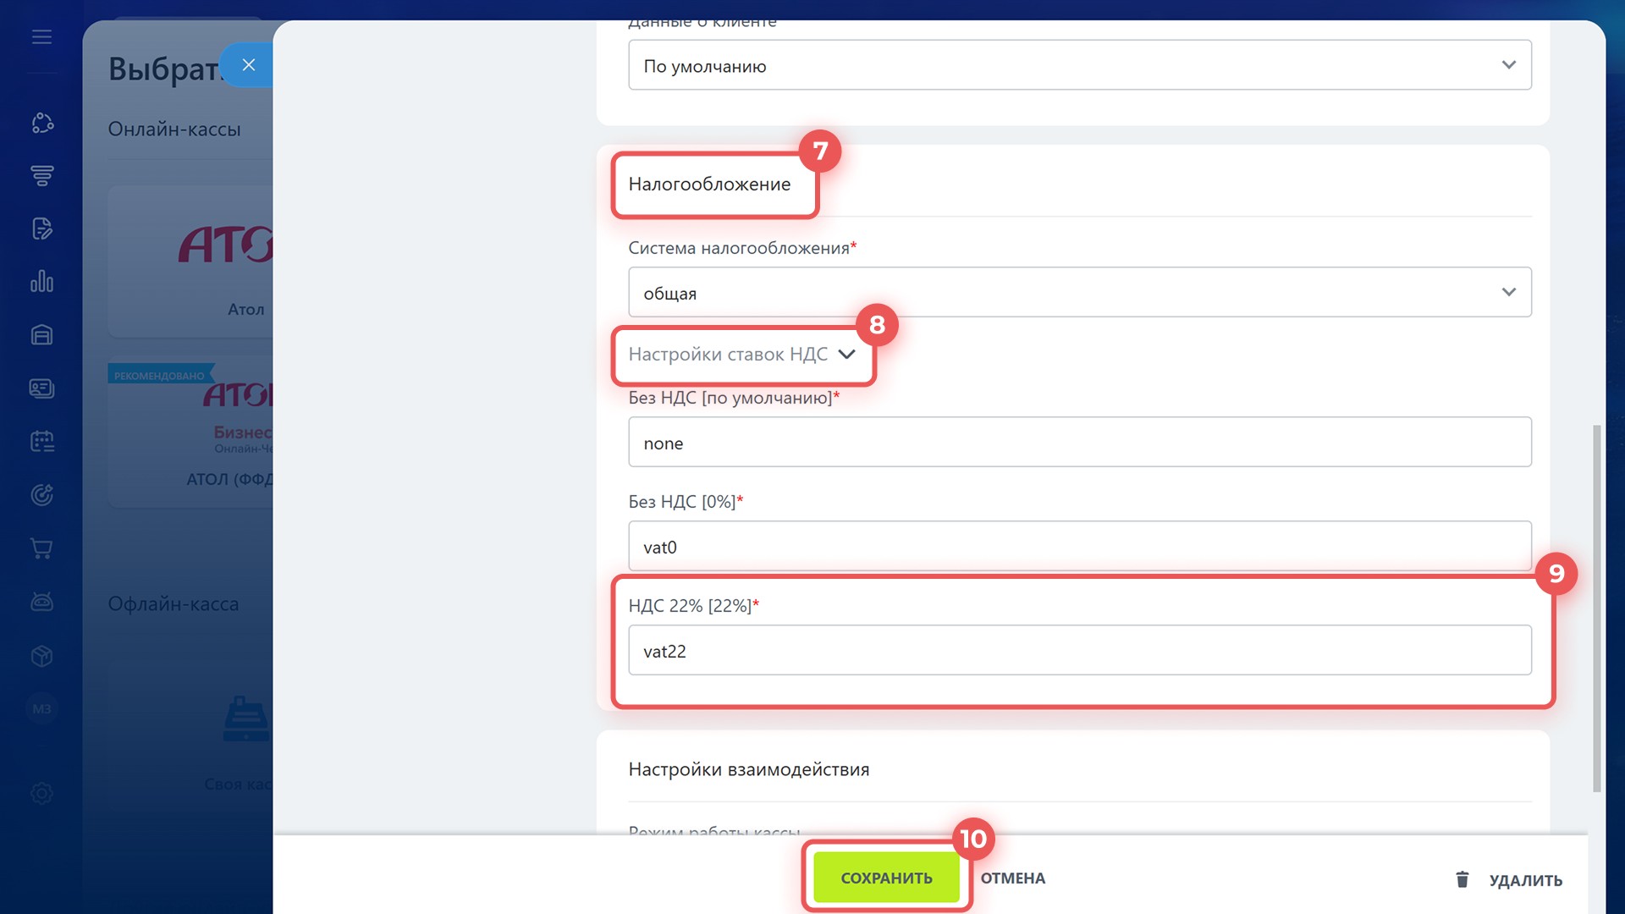Click the trash icon next to Удалить
The image size is (1625, 914).
(1462, 879)
